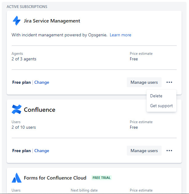Viewport: 189px width, 194px height.
Task: Click the Confluence product title
Action: coord(40,110)
